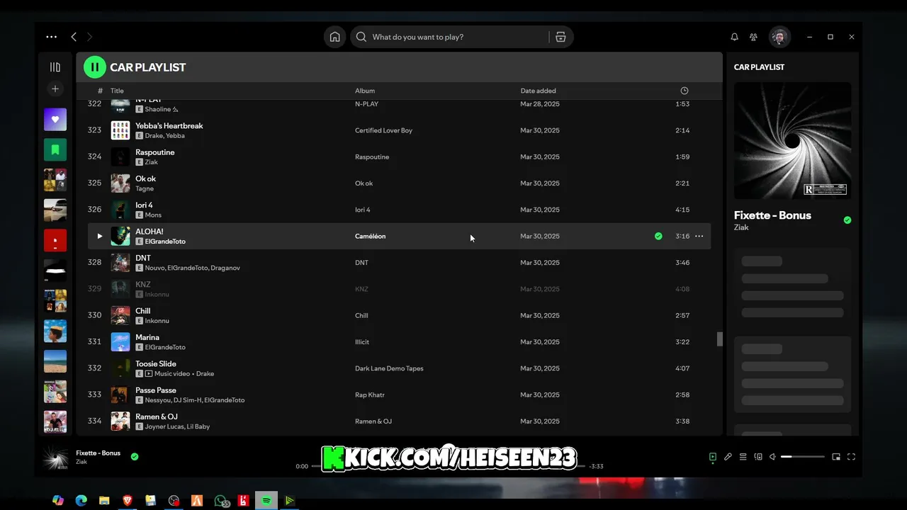
Task: Open the three-dot app menu
Action: point(52,37)
